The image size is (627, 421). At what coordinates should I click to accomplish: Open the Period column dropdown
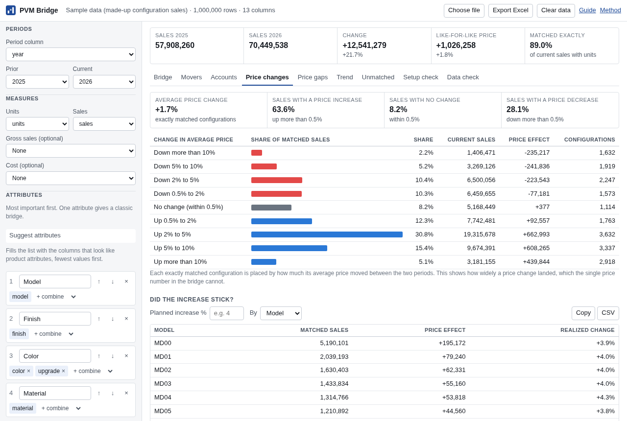[71, 54]
